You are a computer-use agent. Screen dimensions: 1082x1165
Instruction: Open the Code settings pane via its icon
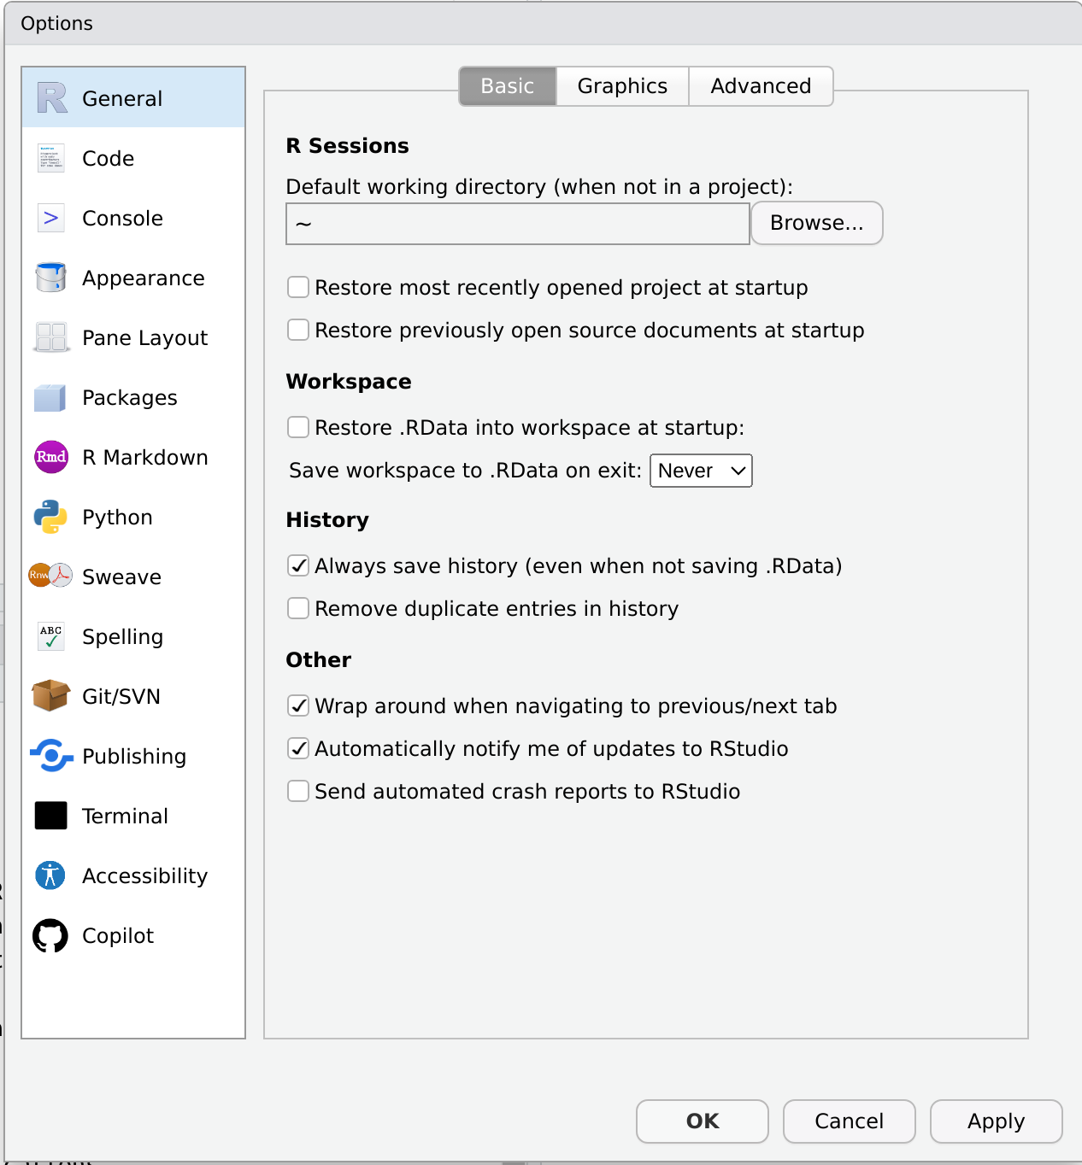coord(50,158)
